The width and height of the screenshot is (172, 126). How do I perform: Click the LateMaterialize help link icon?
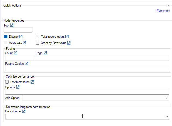tap(32, 82)
